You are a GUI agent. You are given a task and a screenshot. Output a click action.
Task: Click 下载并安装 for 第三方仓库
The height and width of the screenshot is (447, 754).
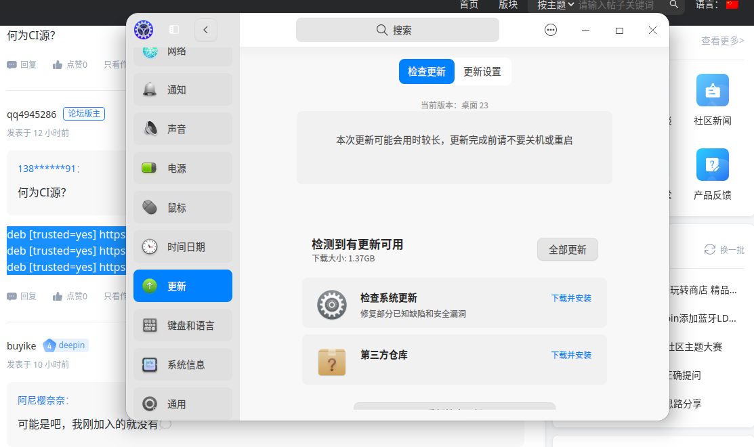[571, 355]
